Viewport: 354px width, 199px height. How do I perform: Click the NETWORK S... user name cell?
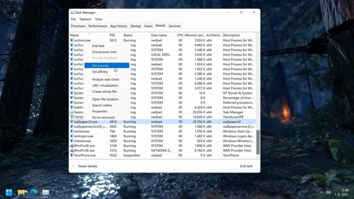point(161,150)
